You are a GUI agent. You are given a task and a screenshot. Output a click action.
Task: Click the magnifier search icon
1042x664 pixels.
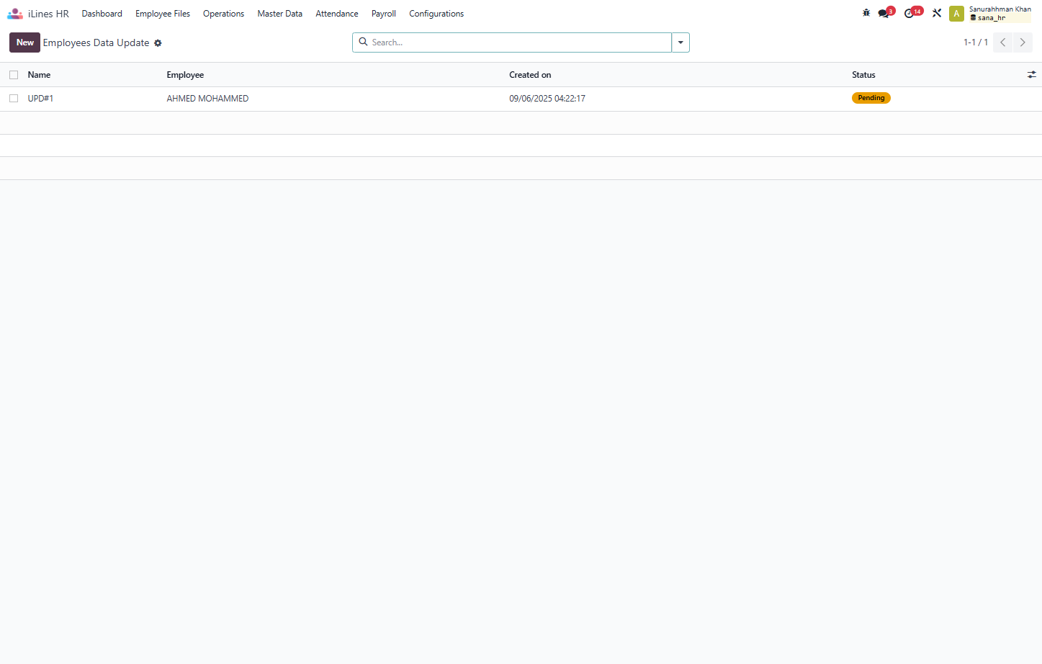[364, 42]
